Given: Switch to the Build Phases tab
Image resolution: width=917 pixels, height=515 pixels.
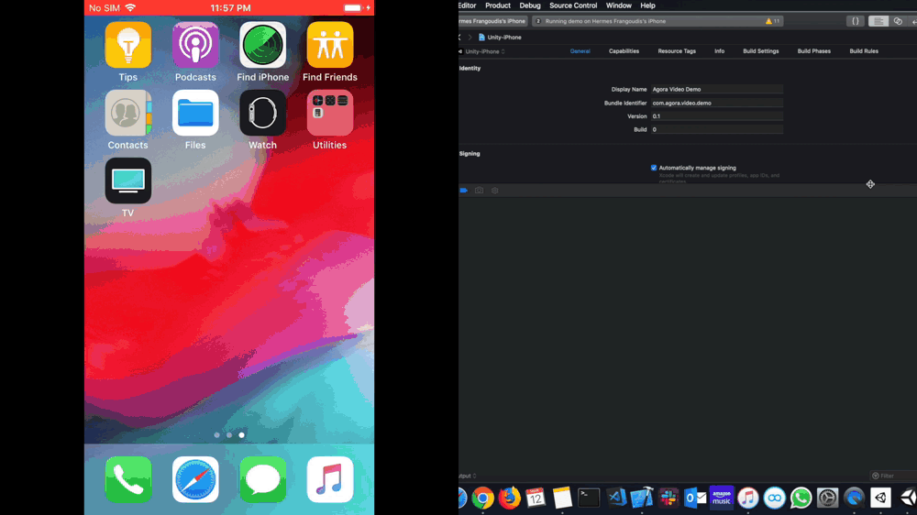Looking at the screenshot, I should point(814,51).
